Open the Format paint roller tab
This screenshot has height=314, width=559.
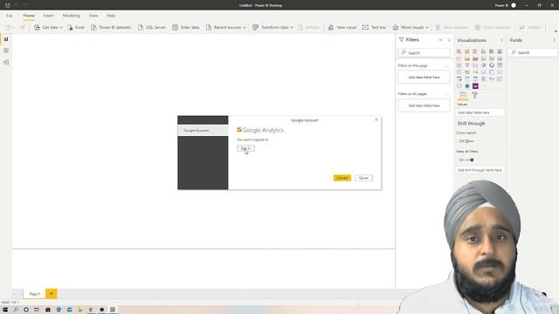click(x=474, y=95)
